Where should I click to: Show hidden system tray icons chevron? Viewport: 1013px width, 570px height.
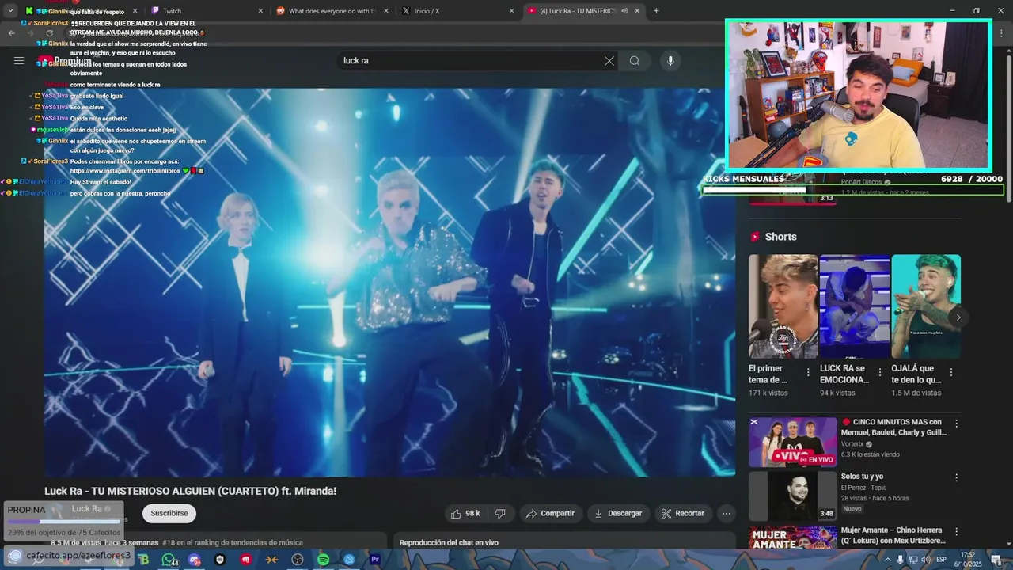point(887,560)
